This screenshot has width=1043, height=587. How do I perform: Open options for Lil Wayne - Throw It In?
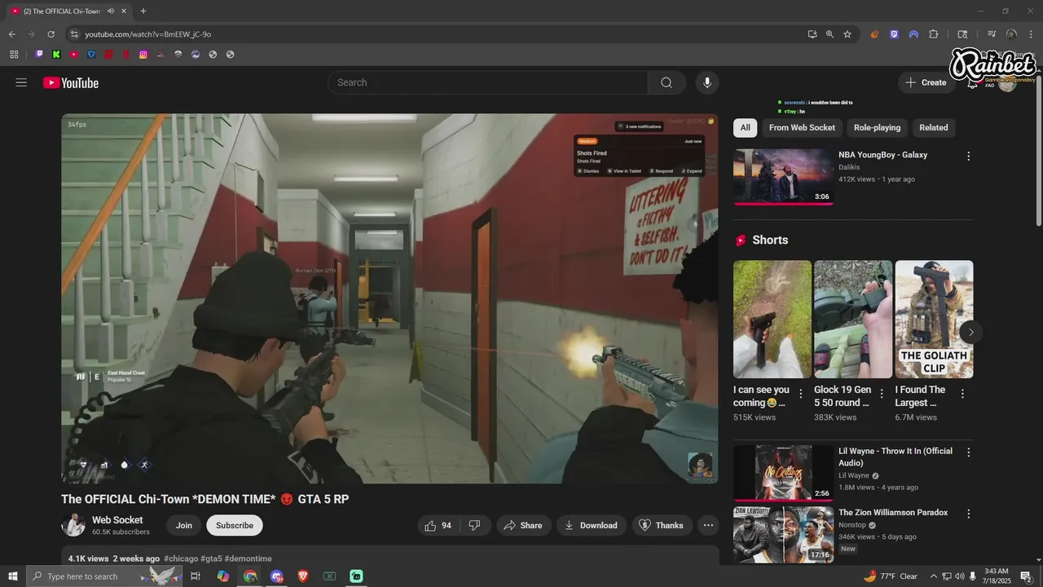tap(969, 452)
